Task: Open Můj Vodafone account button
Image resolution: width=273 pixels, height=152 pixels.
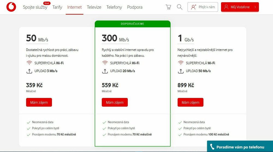Action: click(x=240, y=7)
